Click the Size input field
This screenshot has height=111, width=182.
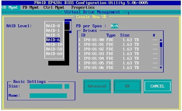[46, 86]
